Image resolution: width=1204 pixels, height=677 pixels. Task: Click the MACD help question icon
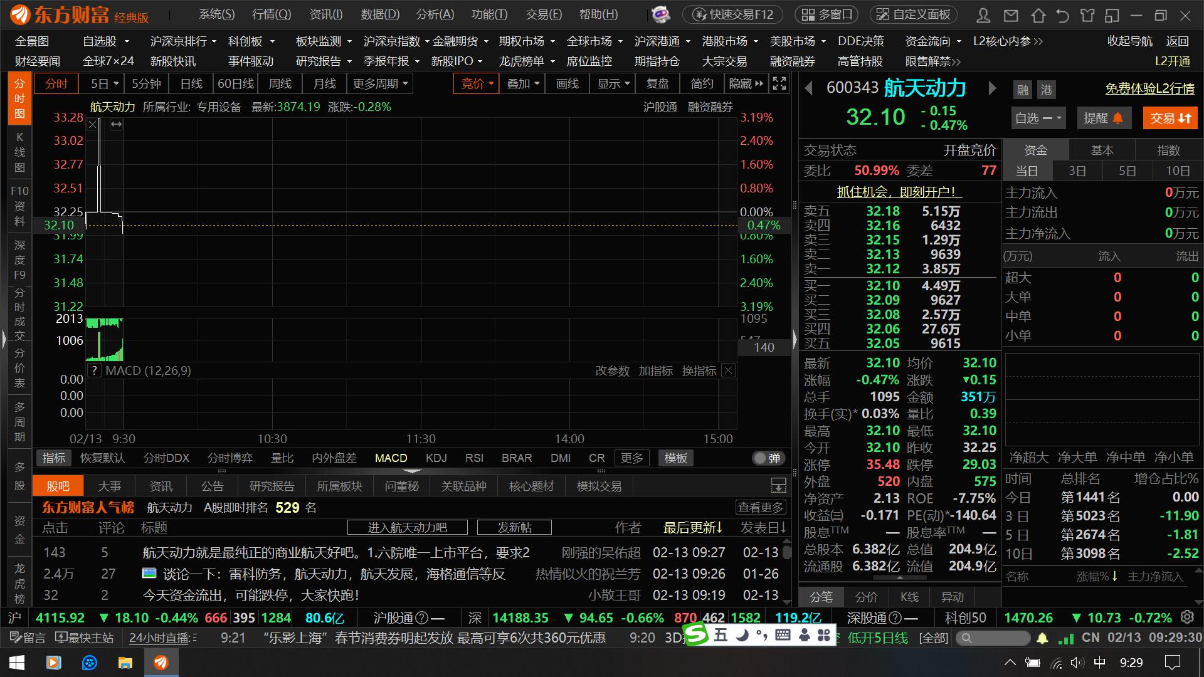(x=94, y=370)
